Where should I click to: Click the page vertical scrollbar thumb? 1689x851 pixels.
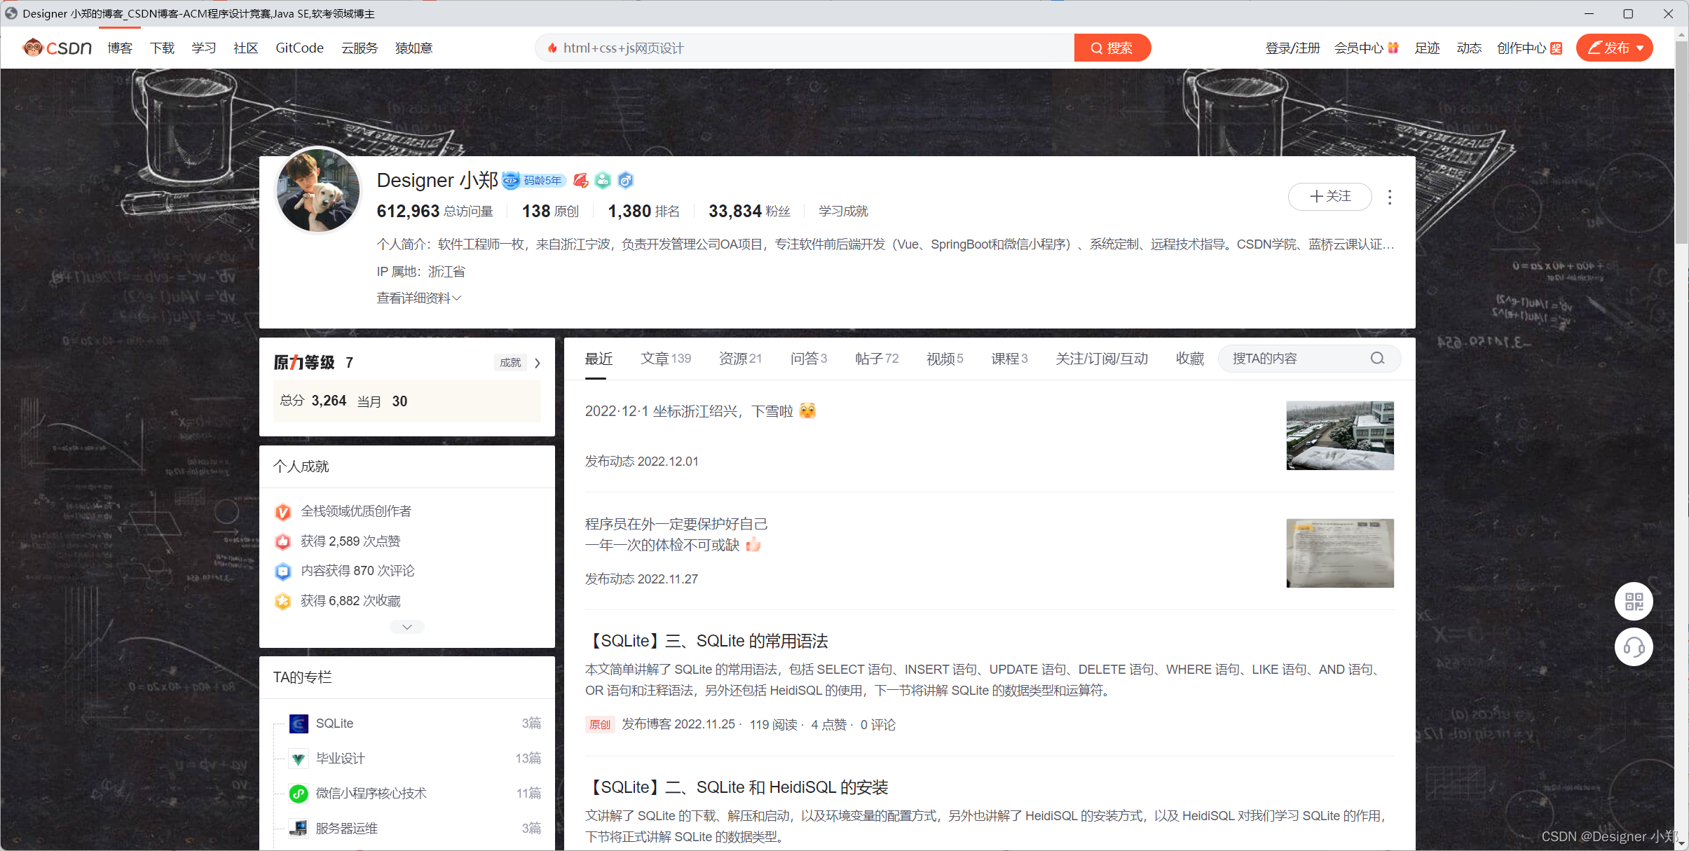tap(1681, 140)
